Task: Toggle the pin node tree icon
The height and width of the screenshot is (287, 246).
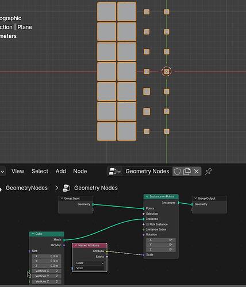Action: pyautogui.click(x=208, y=172)
